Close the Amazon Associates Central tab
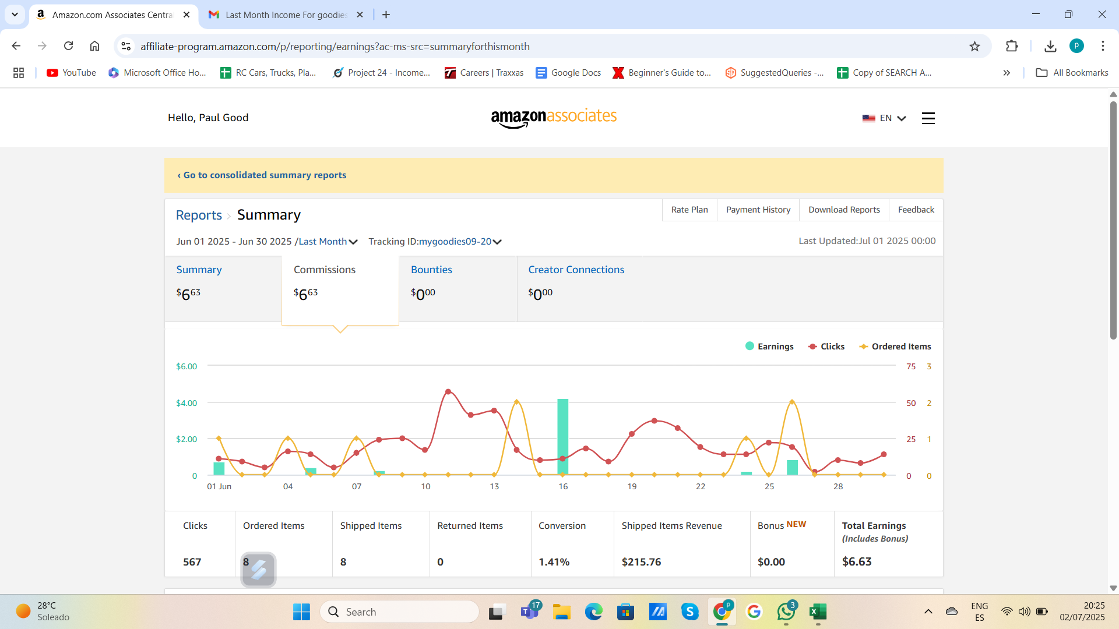 click(x=186, y=15)
